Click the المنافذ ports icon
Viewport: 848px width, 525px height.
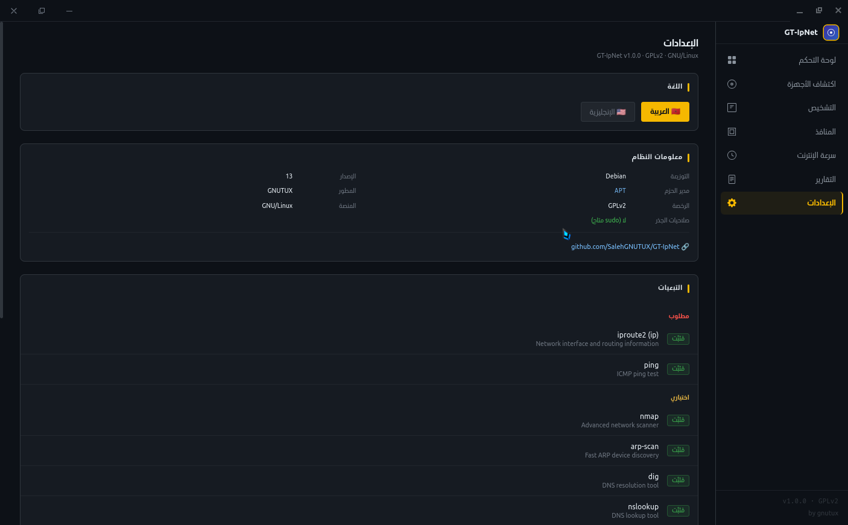[x=732, y=131]
